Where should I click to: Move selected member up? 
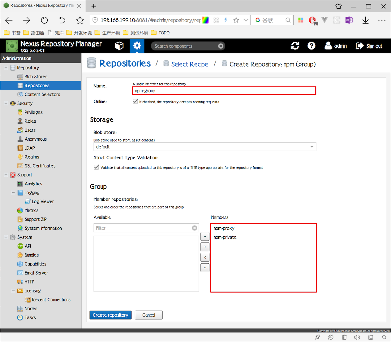click(x=205, y=237)
